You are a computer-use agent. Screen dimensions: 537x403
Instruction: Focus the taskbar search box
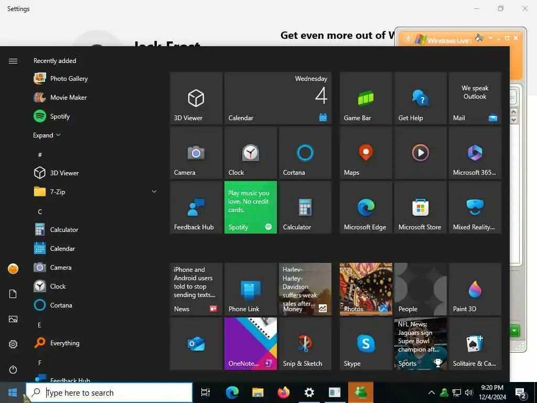[109, 393]
